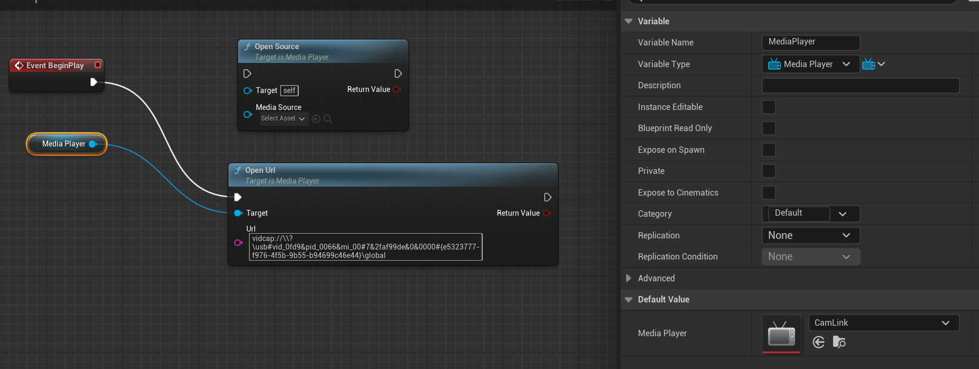Toggle the Private checkbox
Viewport: 979px width, 369px height.
769,171
